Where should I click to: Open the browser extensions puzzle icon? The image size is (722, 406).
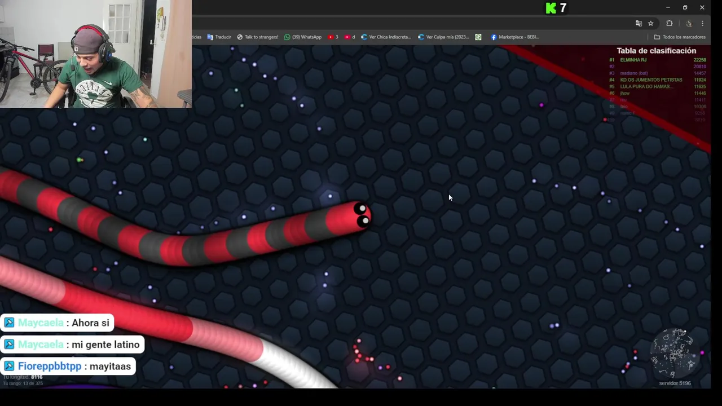pos(670,23)
